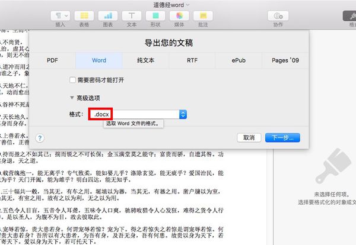Open the Shape (形状) toolbar icon
The image size is (356, 245).
coord(155,16)
